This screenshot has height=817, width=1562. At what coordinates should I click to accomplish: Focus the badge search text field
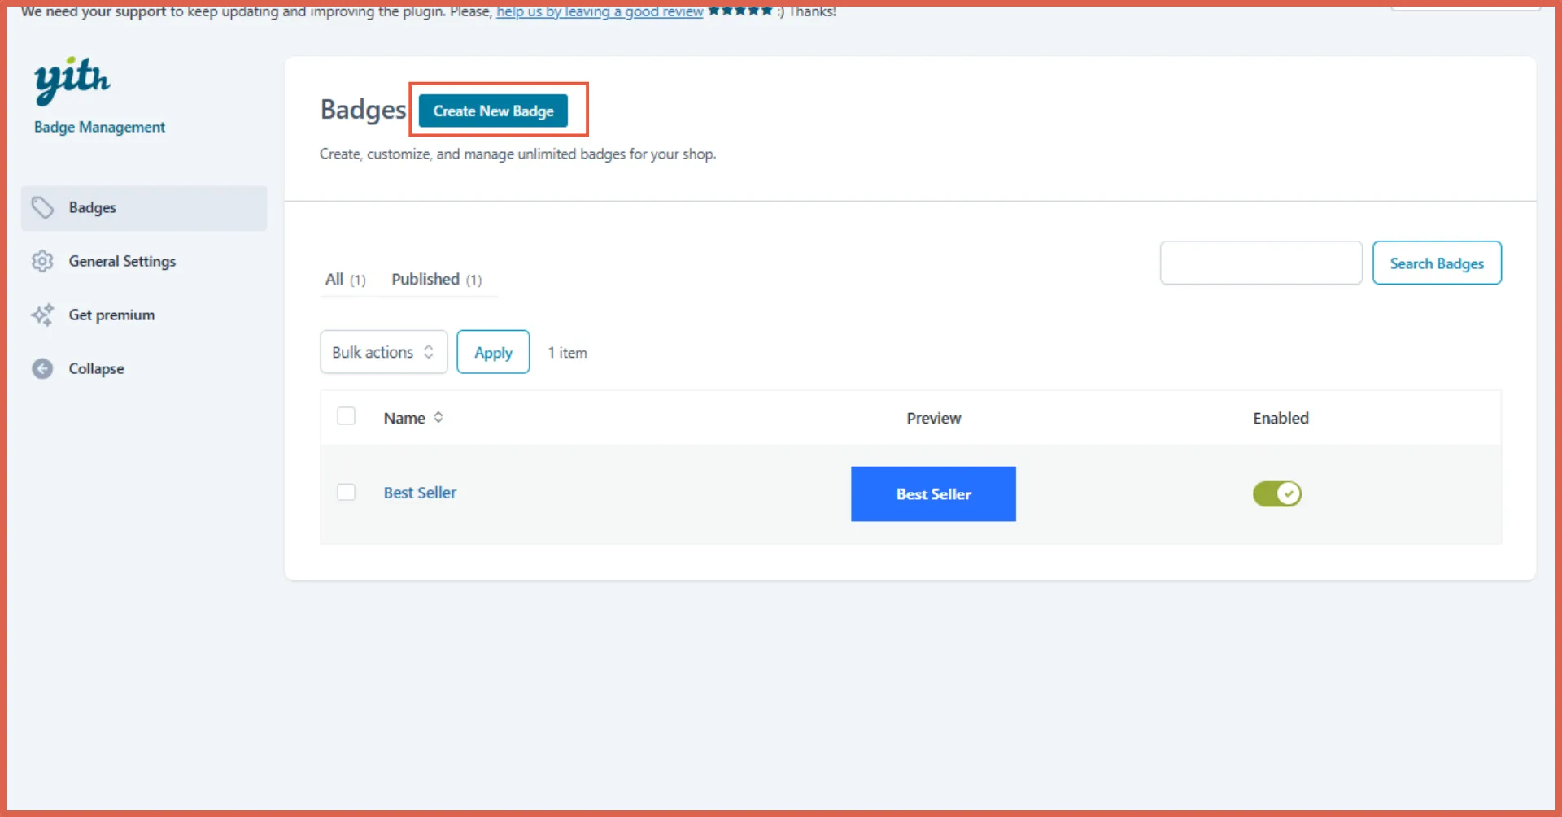pos(1260,263)
